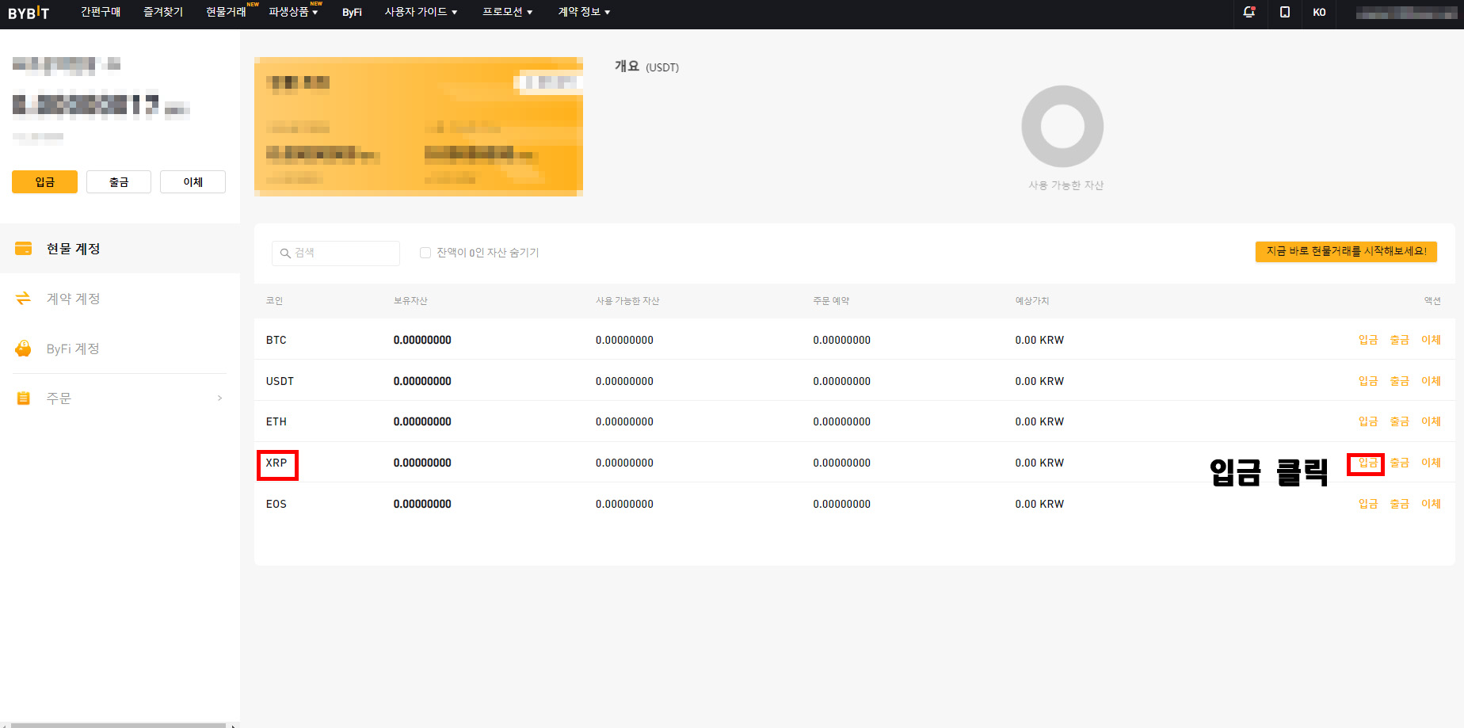Click the 현물 계정 wallet icon
1464x728 pixels.
(x=24, y=249)
